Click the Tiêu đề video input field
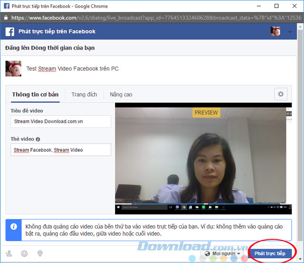 (60, 122)
